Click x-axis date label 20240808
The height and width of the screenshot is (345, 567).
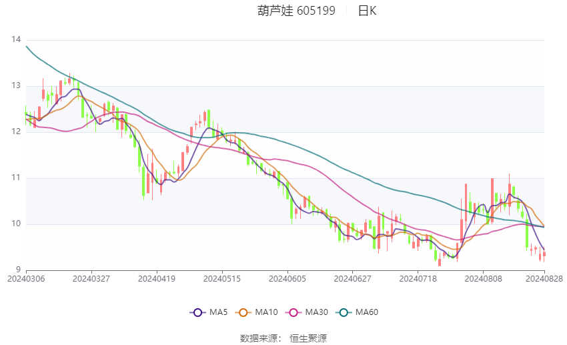point(484,279)
